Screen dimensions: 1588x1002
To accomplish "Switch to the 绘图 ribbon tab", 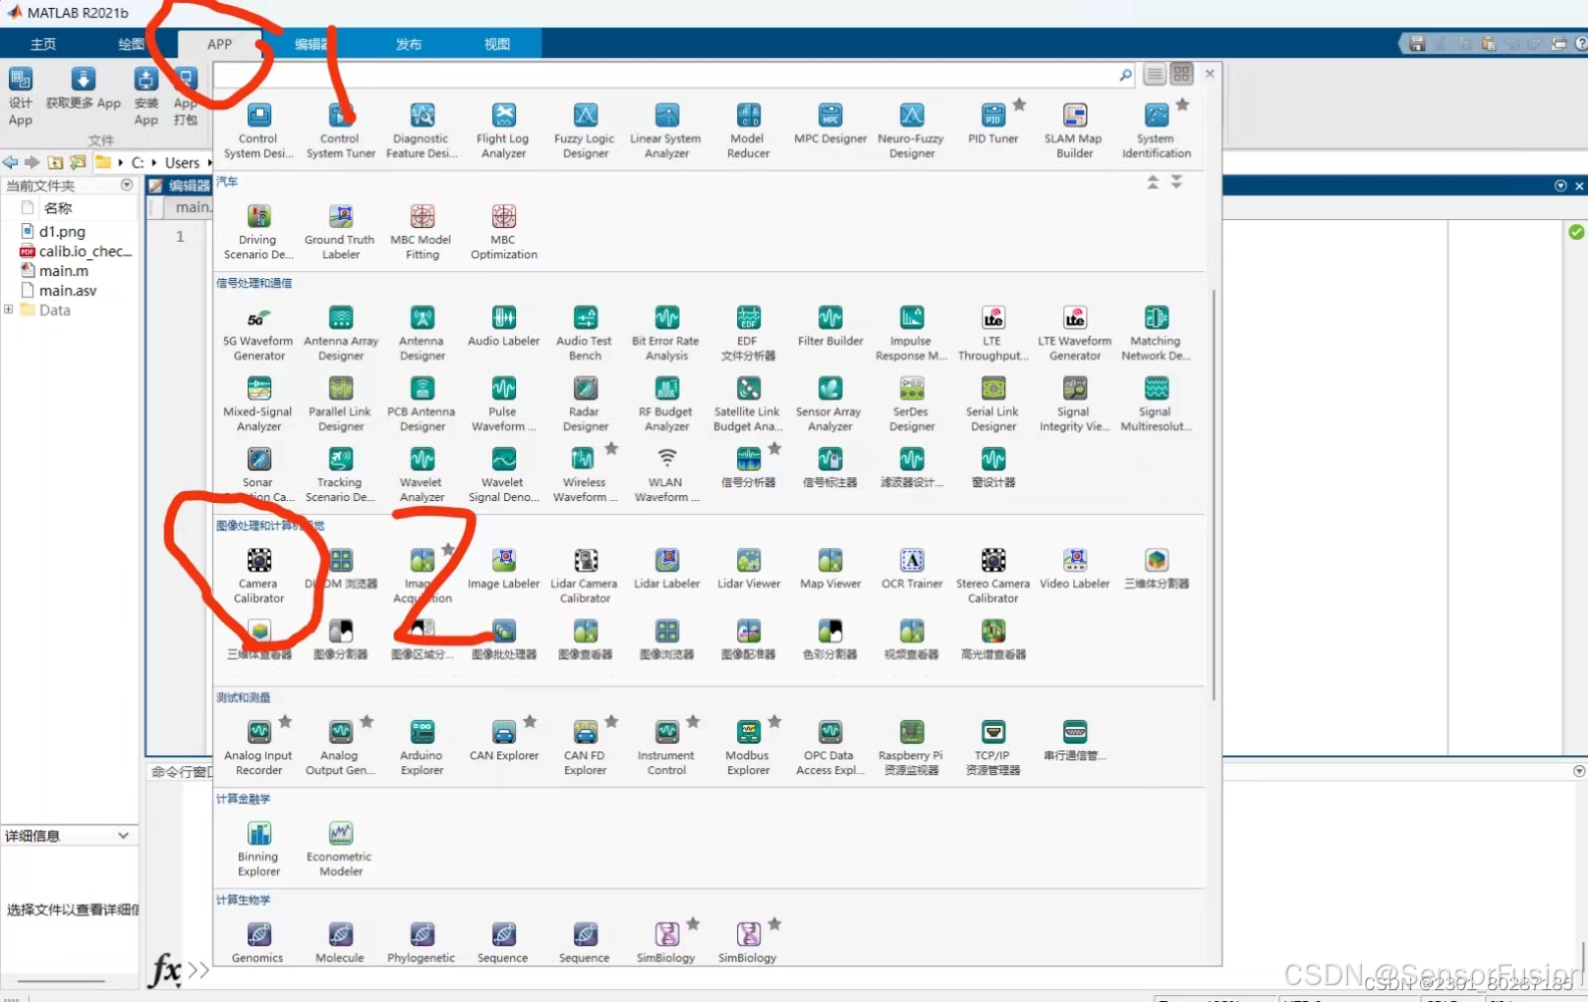I will click(131, 44).
